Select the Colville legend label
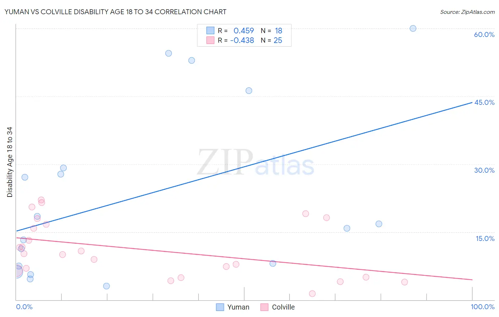 pos(283,307)
